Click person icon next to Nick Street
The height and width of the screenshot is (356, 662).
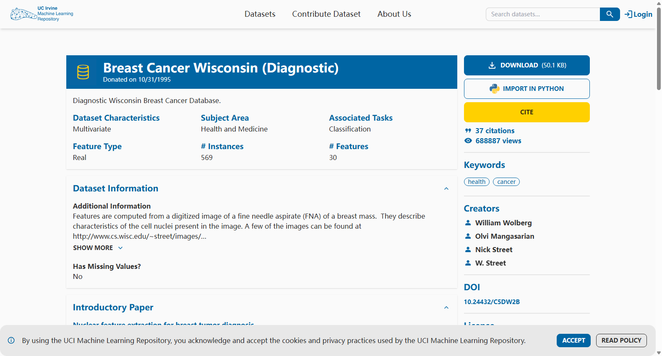pos(468,250)
